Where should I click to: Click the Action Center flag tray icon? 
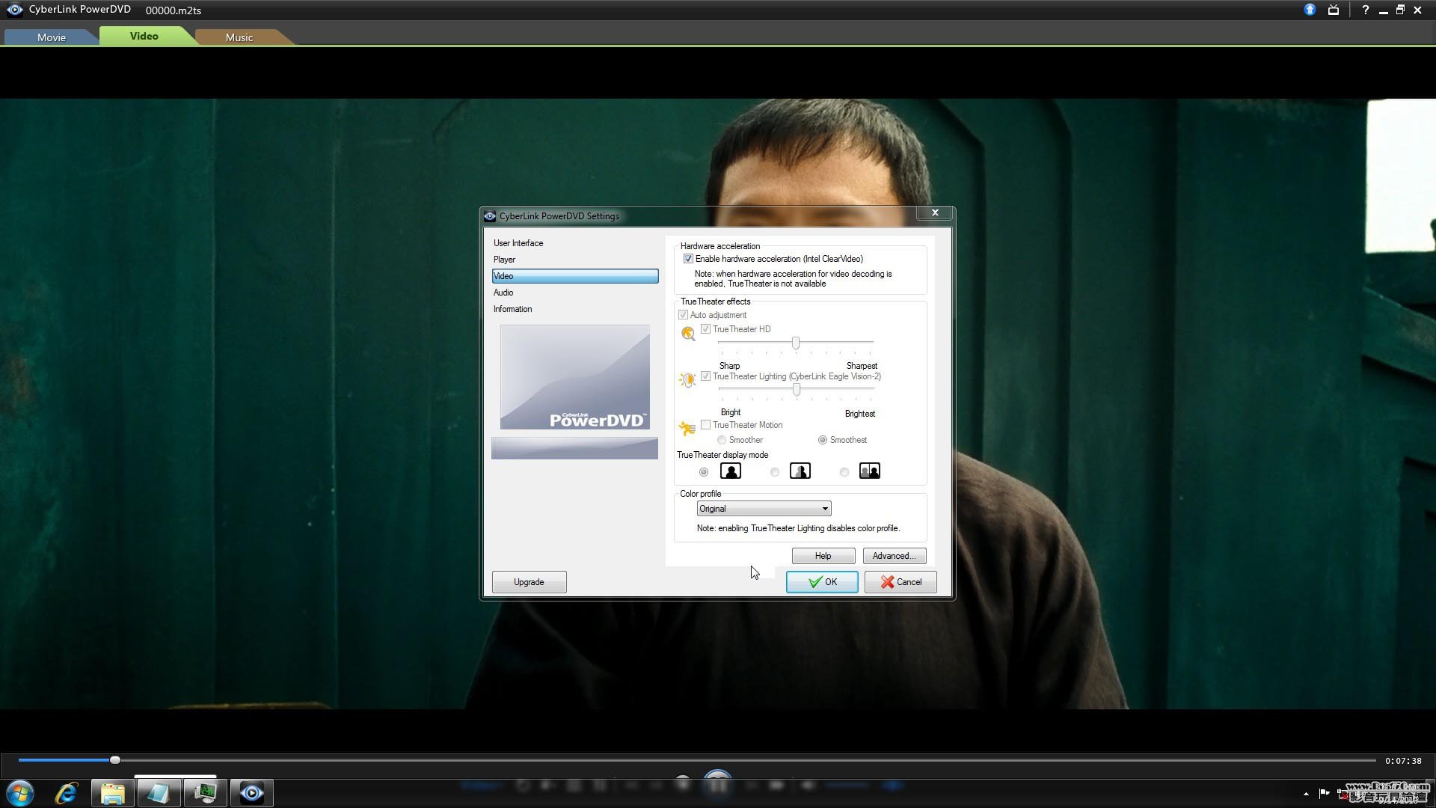tap(1324, 793)
